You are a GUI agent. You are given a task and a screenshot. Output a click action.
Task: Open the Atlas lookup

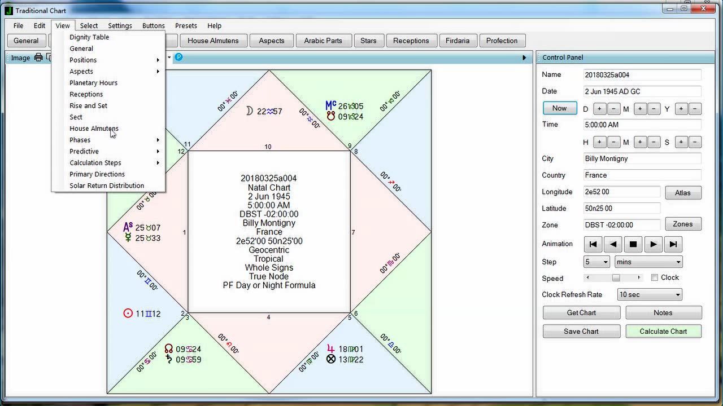pyautogui.click(x=683, y=193)
